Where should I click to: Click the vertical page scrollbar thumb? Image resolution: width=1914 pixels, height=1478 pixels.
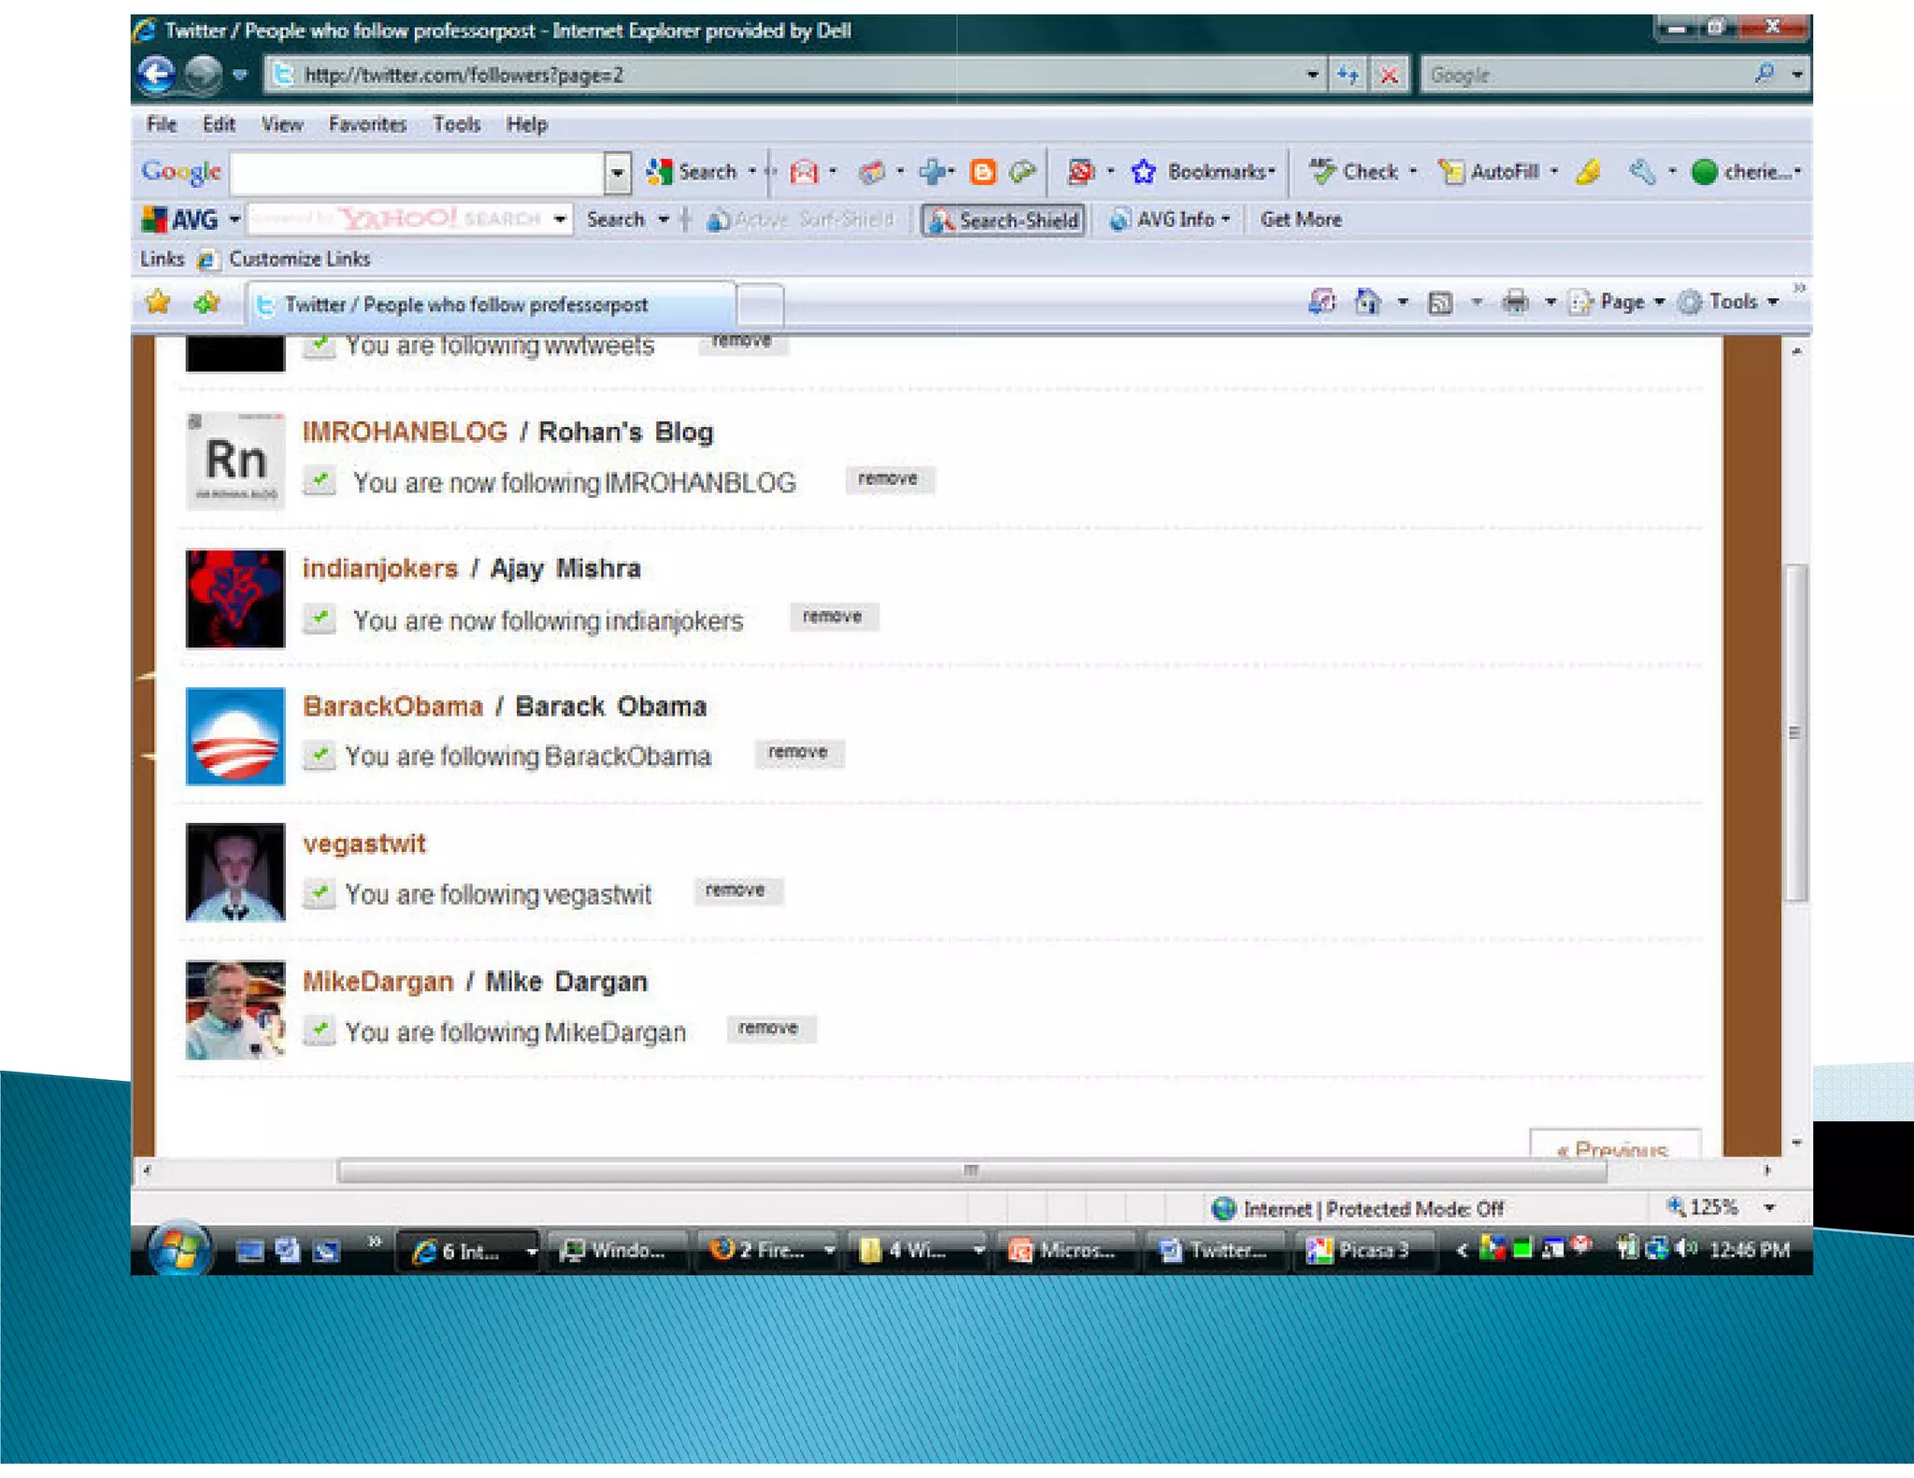(x=1794, y=732)
